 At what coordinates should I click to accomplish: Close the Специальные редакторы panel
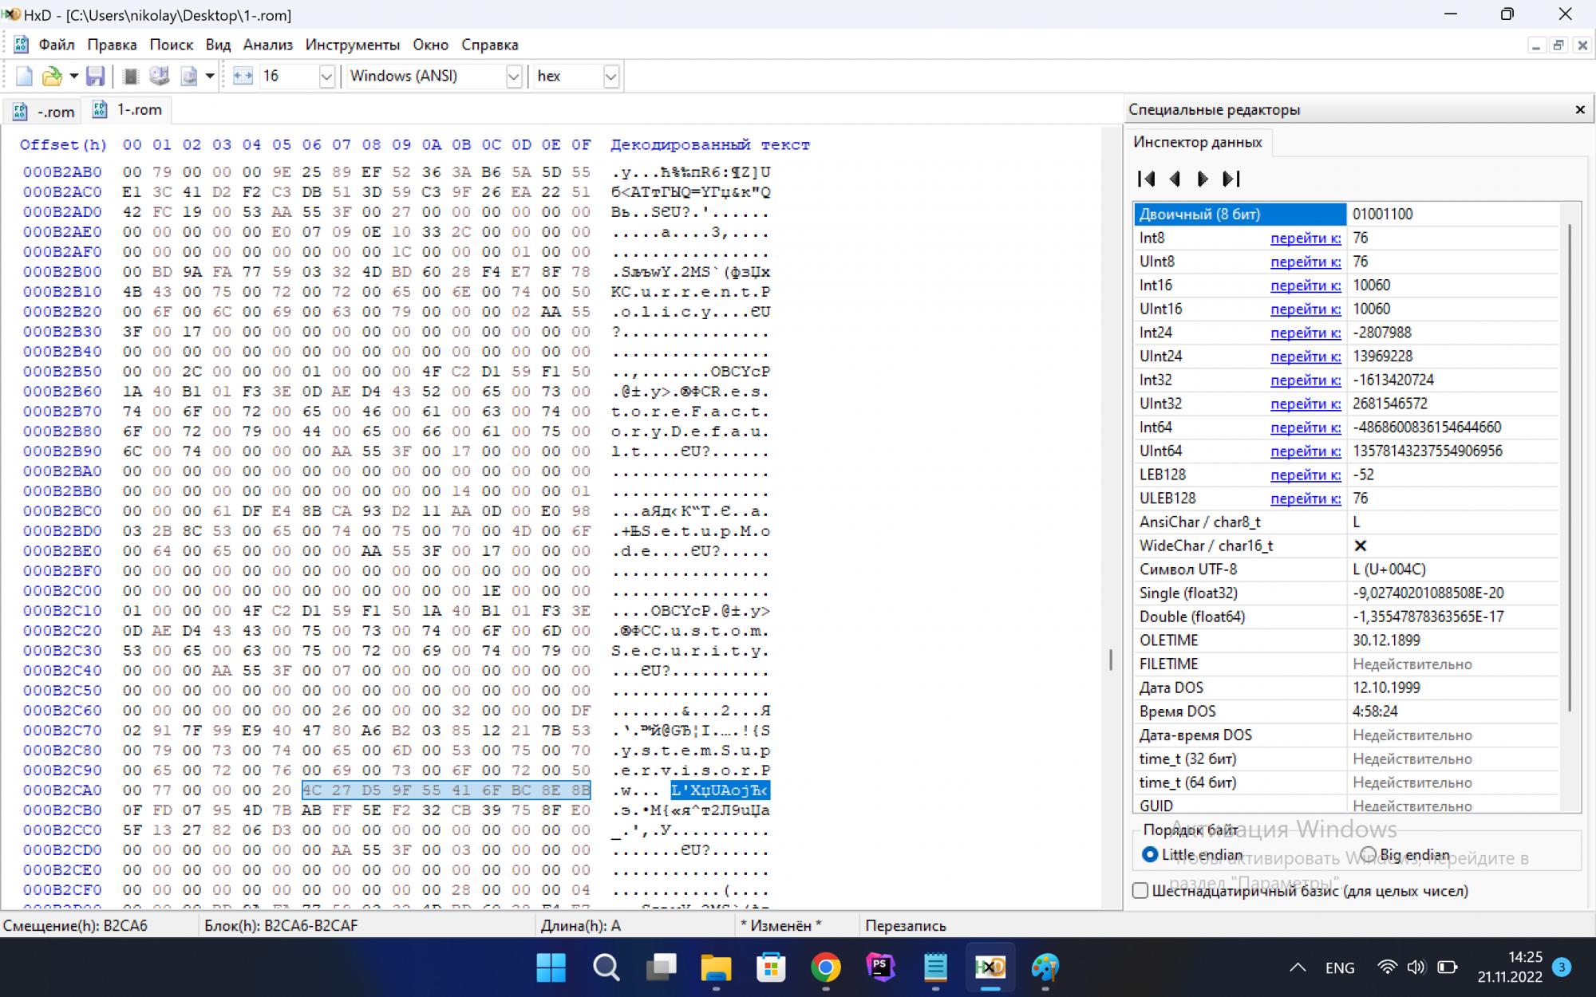pos(1579,109)
